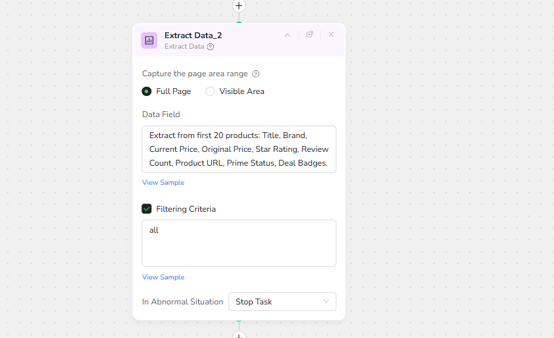Open help icon beside Extract Data subtitle

pos(211,47)
